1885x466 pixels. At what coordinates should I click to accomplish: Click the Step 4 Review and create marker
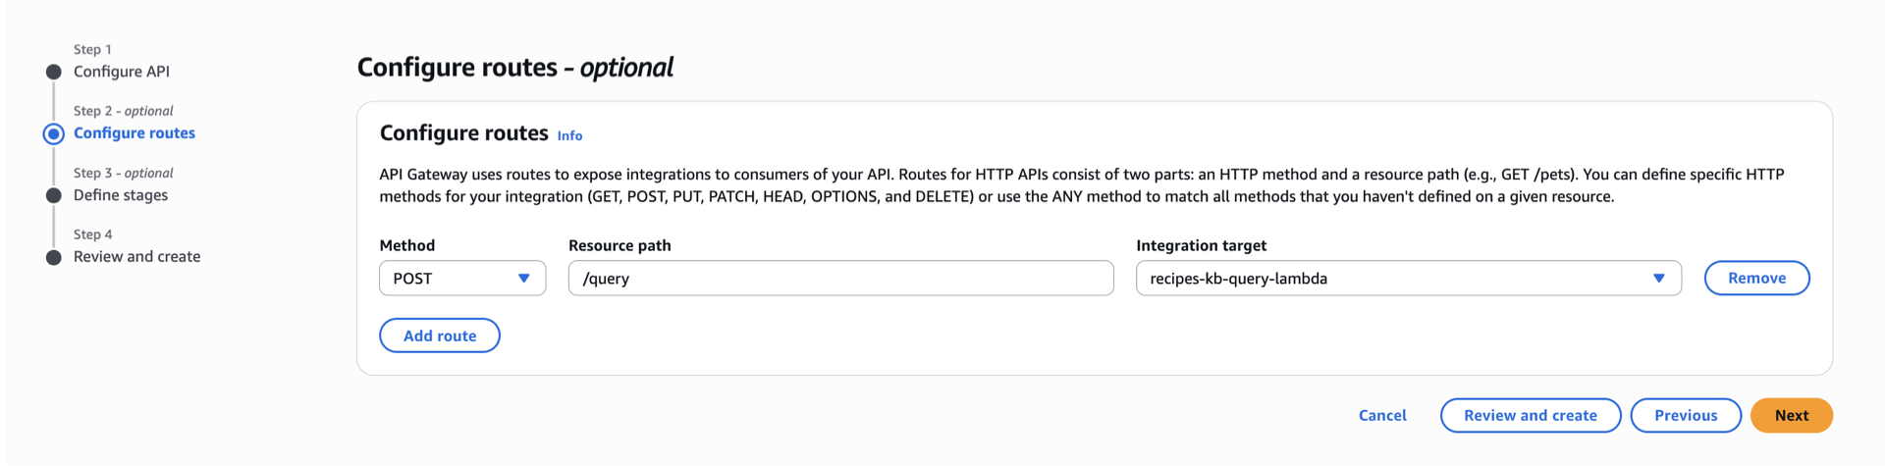(54, 257)
